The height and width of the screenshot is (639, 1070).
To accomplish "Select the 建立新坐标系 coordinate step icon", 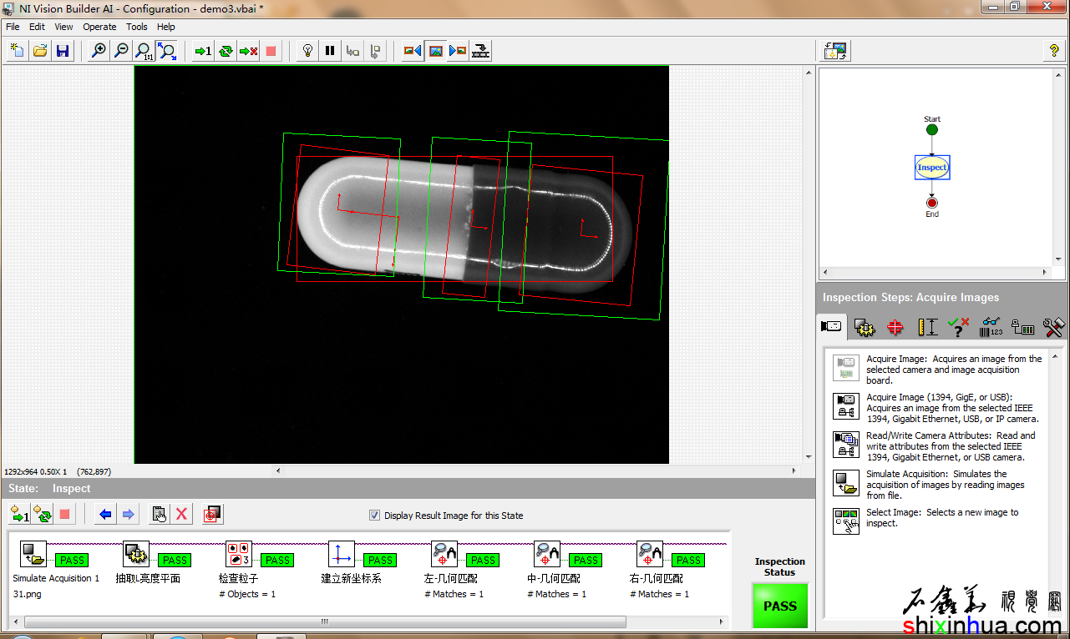I will pos(341,554).
